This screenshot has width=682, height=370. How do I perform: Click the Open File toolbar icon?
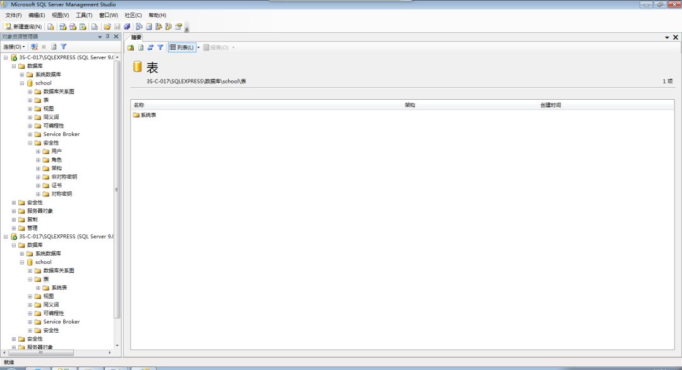click(107, 27)
